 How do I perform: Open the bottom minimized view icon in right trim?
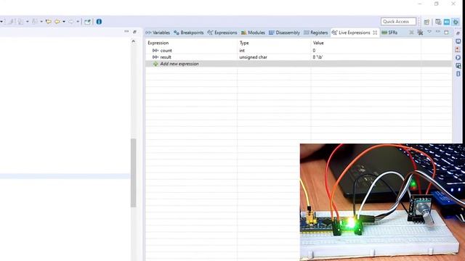458,73
